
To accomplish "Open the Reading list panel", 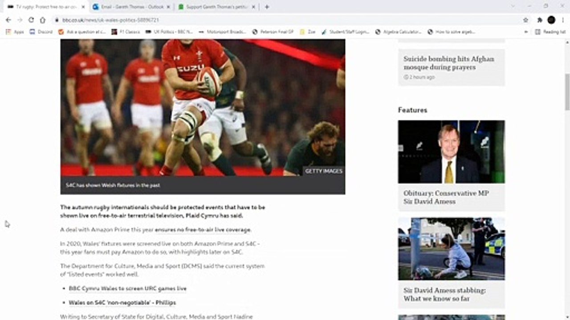I will coord(550,32).
